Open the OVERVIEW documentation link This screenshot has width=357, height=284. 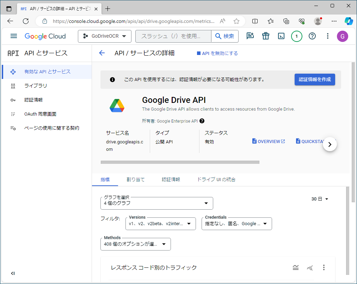tap(269, 141)
